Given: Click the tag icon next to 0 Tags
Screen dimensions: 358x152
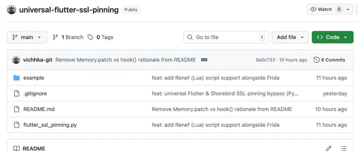Looking at the screenshot, I should click(90, 37).
